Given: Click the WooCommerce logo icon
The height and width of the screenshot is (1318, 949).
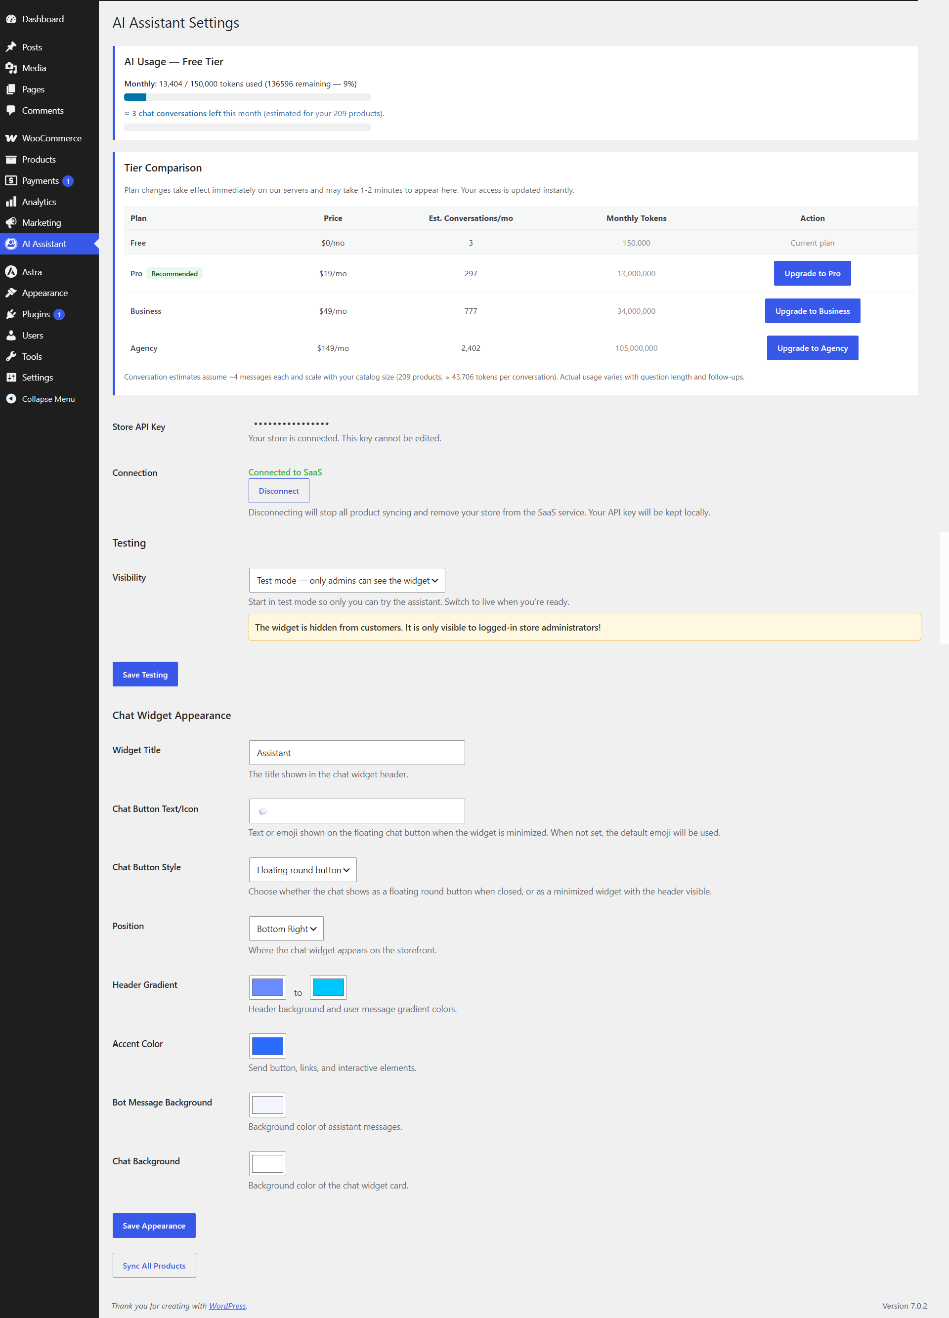Looking at the screenshot, I should point(11,138).
